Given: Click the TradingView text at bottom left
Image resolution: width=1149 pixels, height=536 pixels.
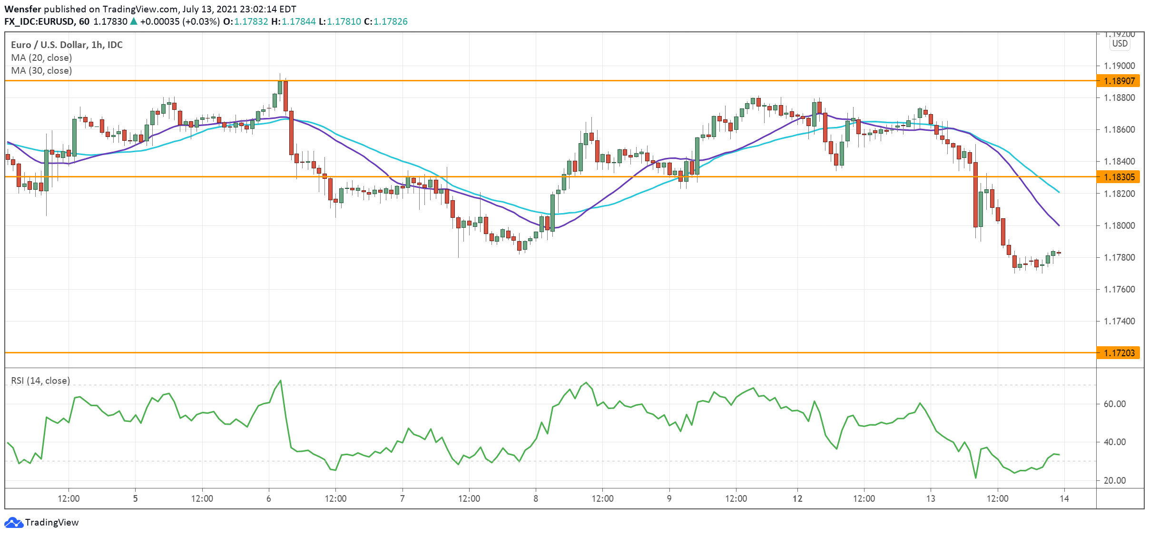Looking at the screenshot, I should pyautogui.click(x=52, y=523).
